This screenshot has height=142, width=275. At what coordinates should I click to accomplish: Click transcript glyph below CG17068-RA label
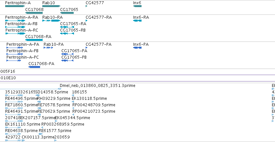pyautogui.click(x=34, y=40)
